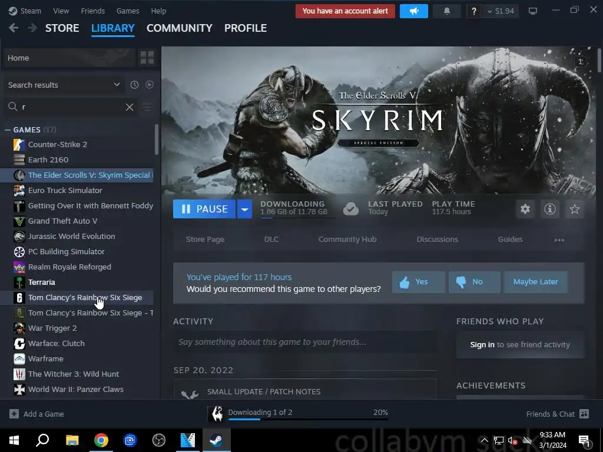Click the bottom download progress bar
The width and height of the screenshot is (603, 452).
click(307, 418)
